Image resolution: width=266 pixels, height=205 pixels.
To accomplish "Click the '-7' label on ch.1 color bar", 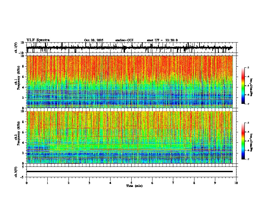I will click(248, 104).
